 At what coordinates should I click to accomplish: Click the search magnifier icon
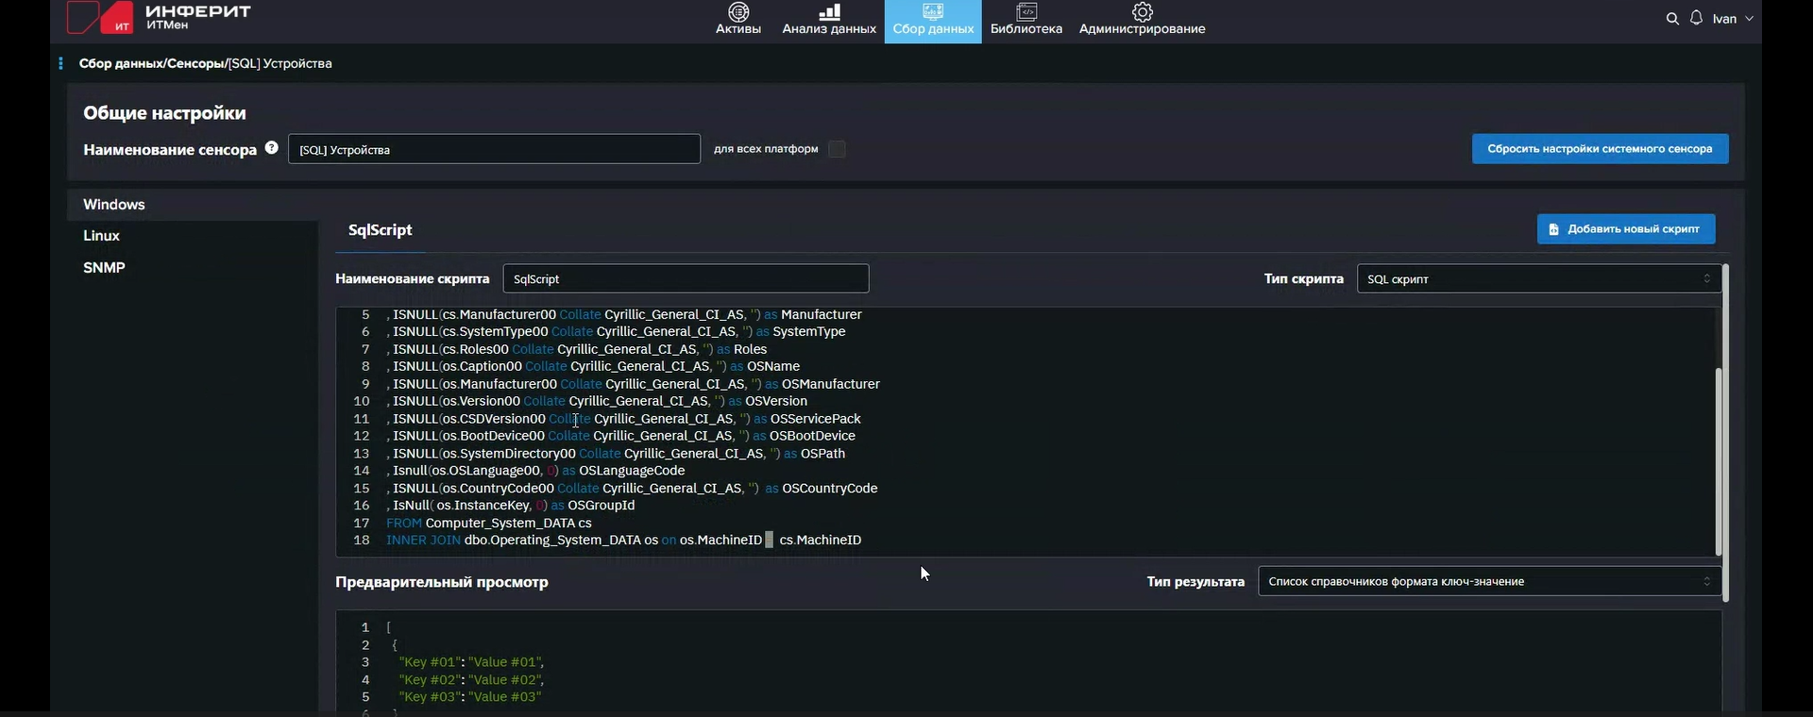[x=1672, y=19]
